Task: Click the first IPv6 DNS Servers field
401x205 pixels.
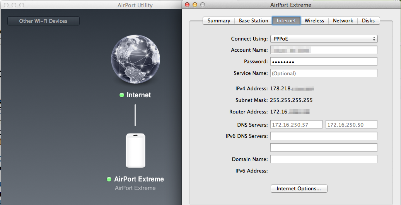Action: [x=324, y=136]
